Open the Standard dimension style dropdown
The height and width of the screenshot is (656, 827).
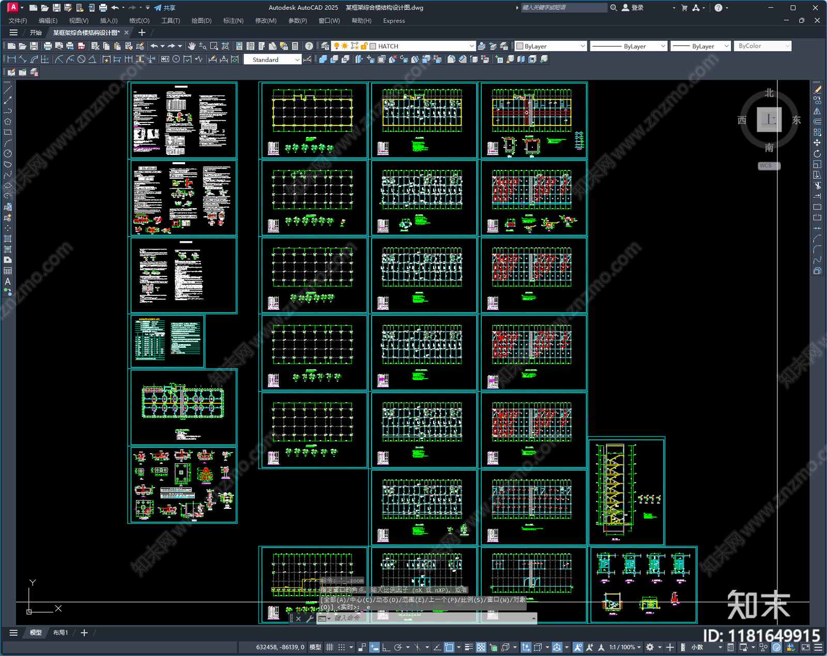point(297,60)
